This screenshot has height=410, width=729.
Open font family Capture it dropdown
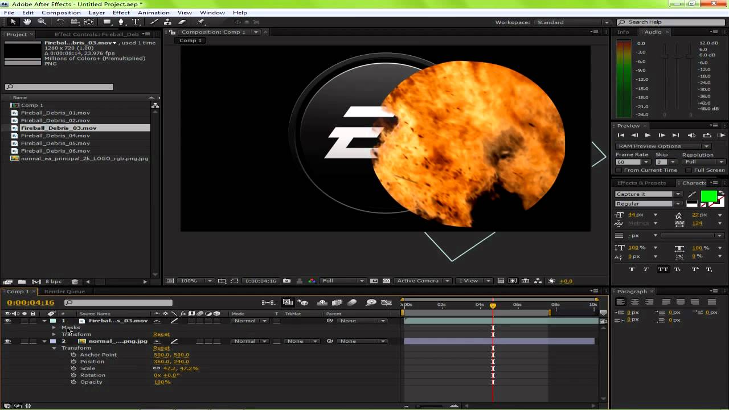point(648,194)
